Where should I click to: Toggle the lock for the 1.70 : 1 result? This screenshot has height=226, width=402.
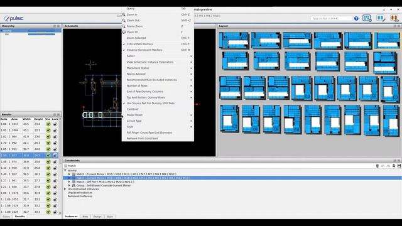pos(55,143)
